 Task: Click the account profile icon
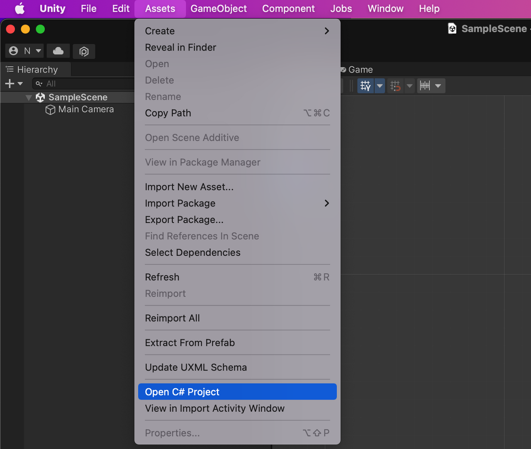tap(14, 51)
